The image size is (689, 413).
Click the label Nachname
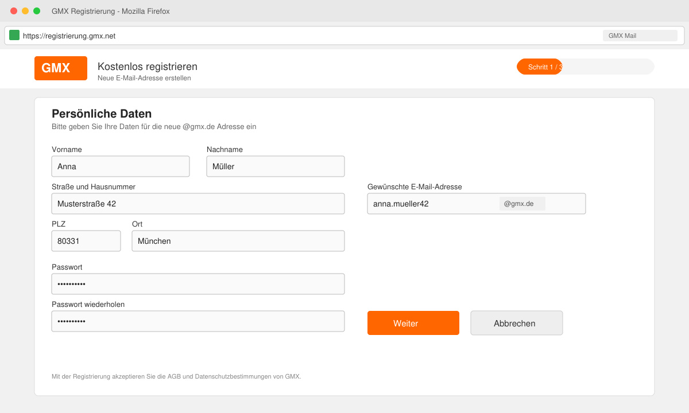click(224, 150)
